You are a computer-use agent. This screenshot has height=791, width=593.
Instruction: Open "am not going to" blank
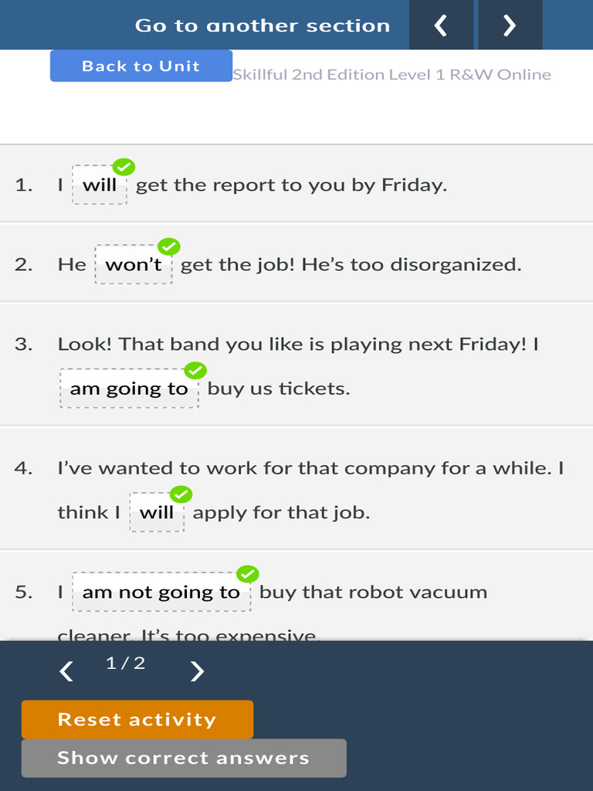(x=161, y=592)
